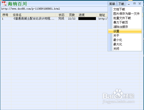Screen dimensions: 144x110
Task: Select task row 《普通混凝土配合比设计规程...
Action: pyautogui.click(x=34, y=19)
